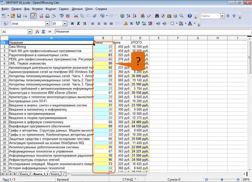Click the formula input line
Screen dimensions: 252x182
(x=153, y=32)
